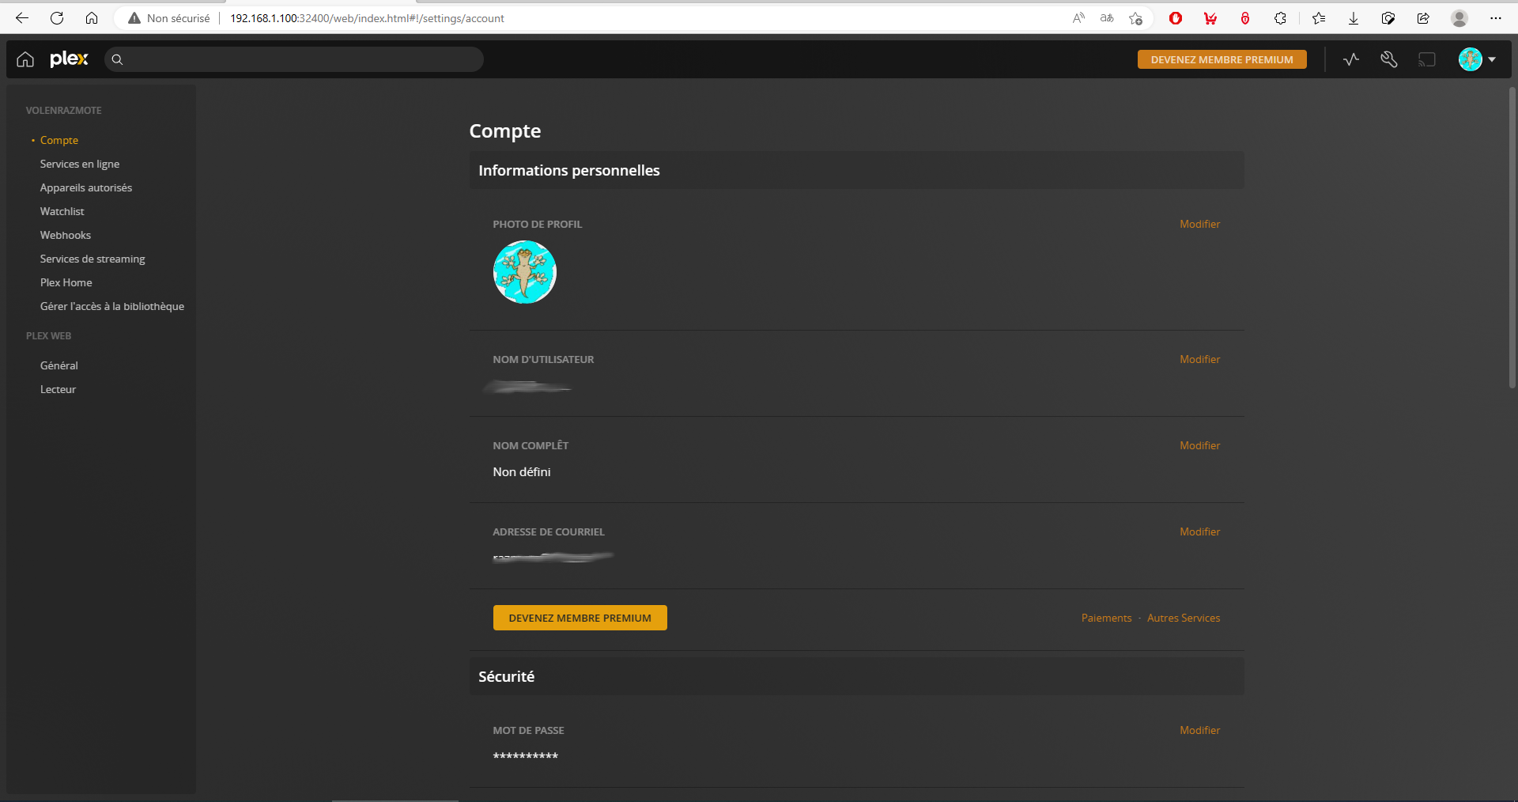Open Plex Home in the sidebar

pyautogui.click(x=66, y=282)
